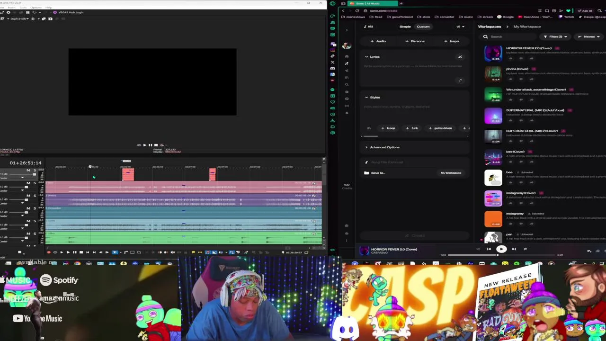Solo the purple Drums track

34,196
